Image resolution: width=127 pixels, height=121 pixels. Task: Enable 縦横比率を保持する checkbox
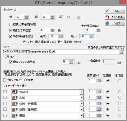pyautogui.click(x=11, y=24)
